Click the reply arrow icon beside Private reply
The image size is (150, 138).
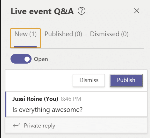16,126
